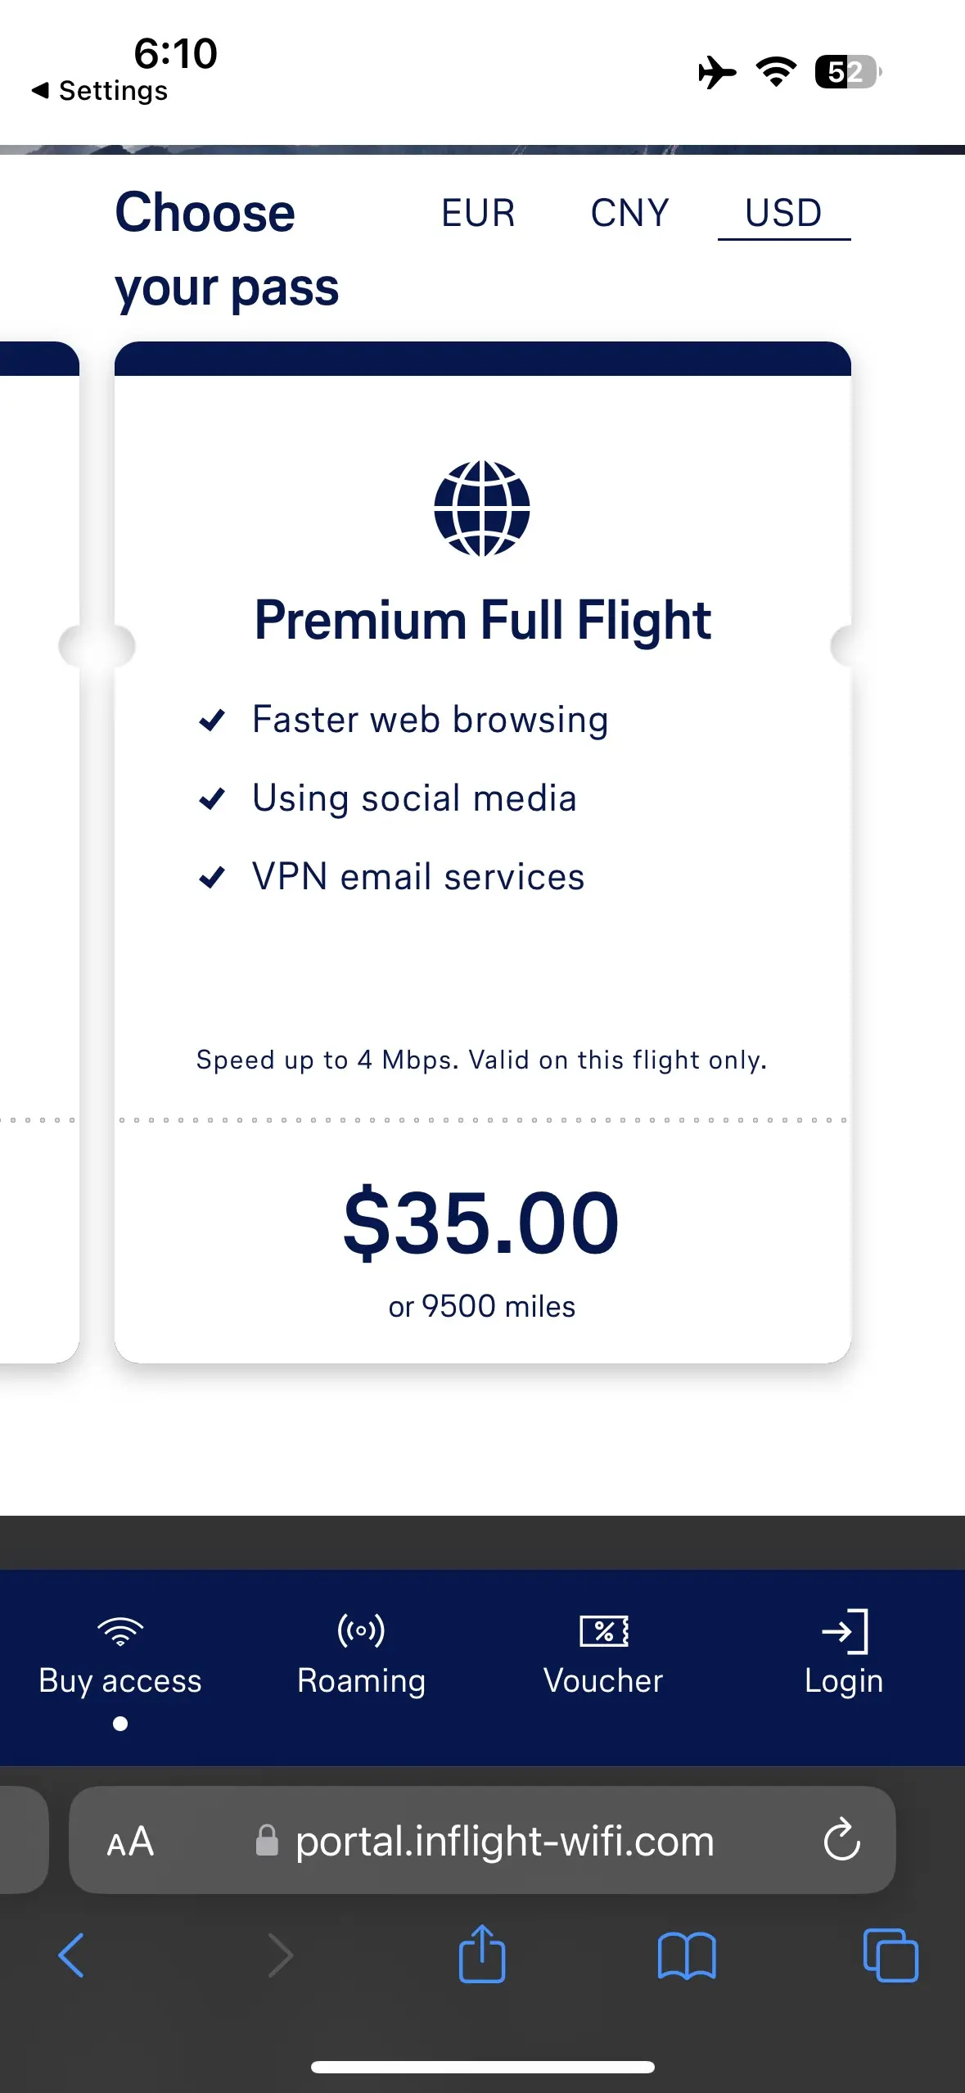Image resolution: width=965 pixels, height=2093 pixels.
Task: Open the Roaming section icon
Action: tap(361, 1630)
